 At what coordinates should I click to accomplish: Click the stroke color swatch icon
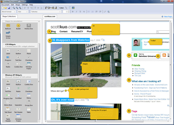(70, 8)
